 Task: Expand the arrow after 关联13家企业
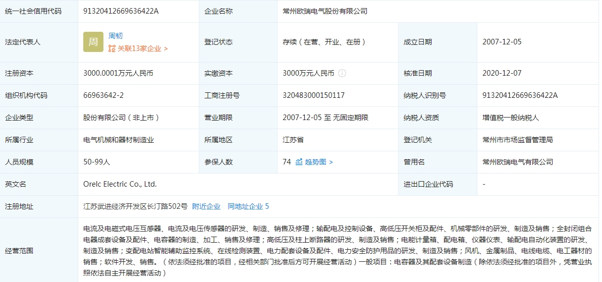pos(166,49)
